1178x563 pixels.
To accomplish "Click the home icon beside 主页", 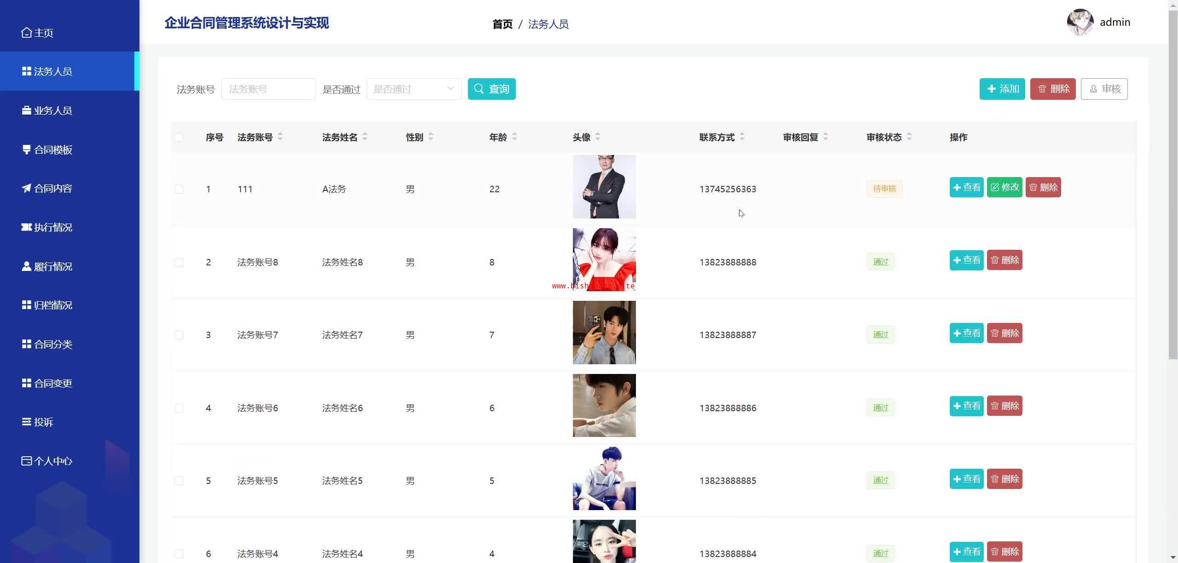I will coord(27,33).
